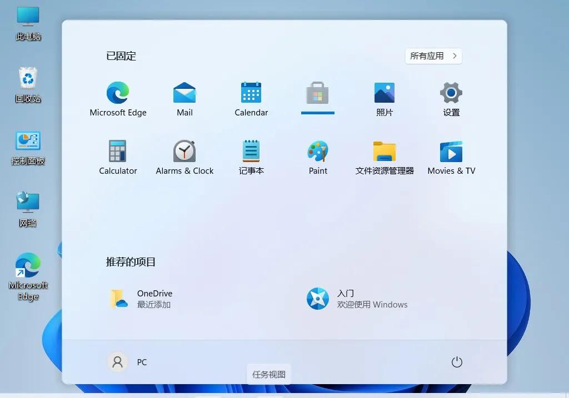569x398 pixels.
Task: Select the 回收站 Recycle Bin desktop icon
Action: click(x=28, y=85)
